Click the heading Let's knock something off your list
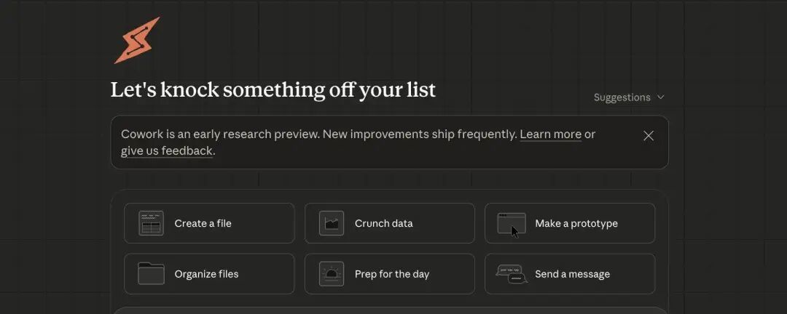Viewport: 787px width, 314px height. [x=273, y=90]
